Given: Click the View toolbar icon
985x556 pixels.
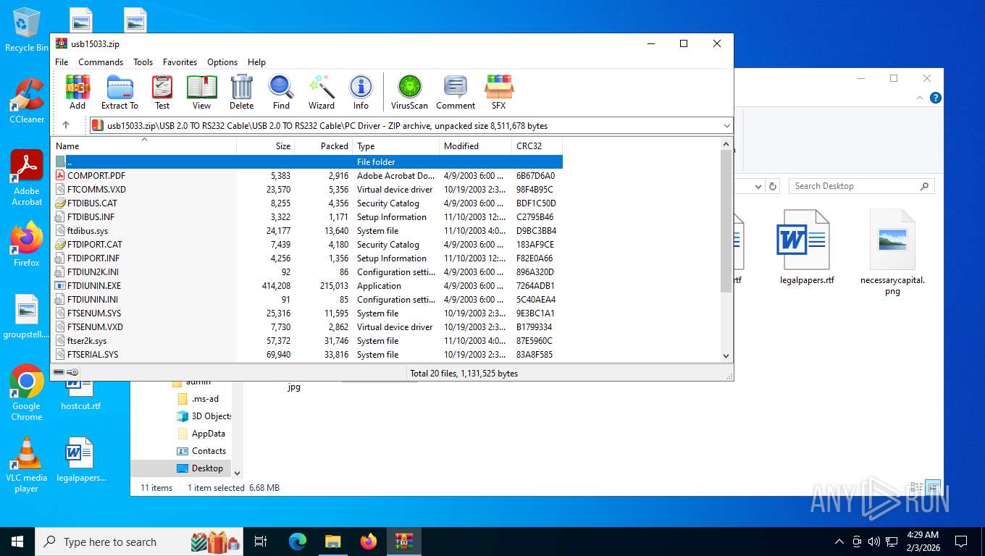Looking at the screenshot, I should pos(201,92).
